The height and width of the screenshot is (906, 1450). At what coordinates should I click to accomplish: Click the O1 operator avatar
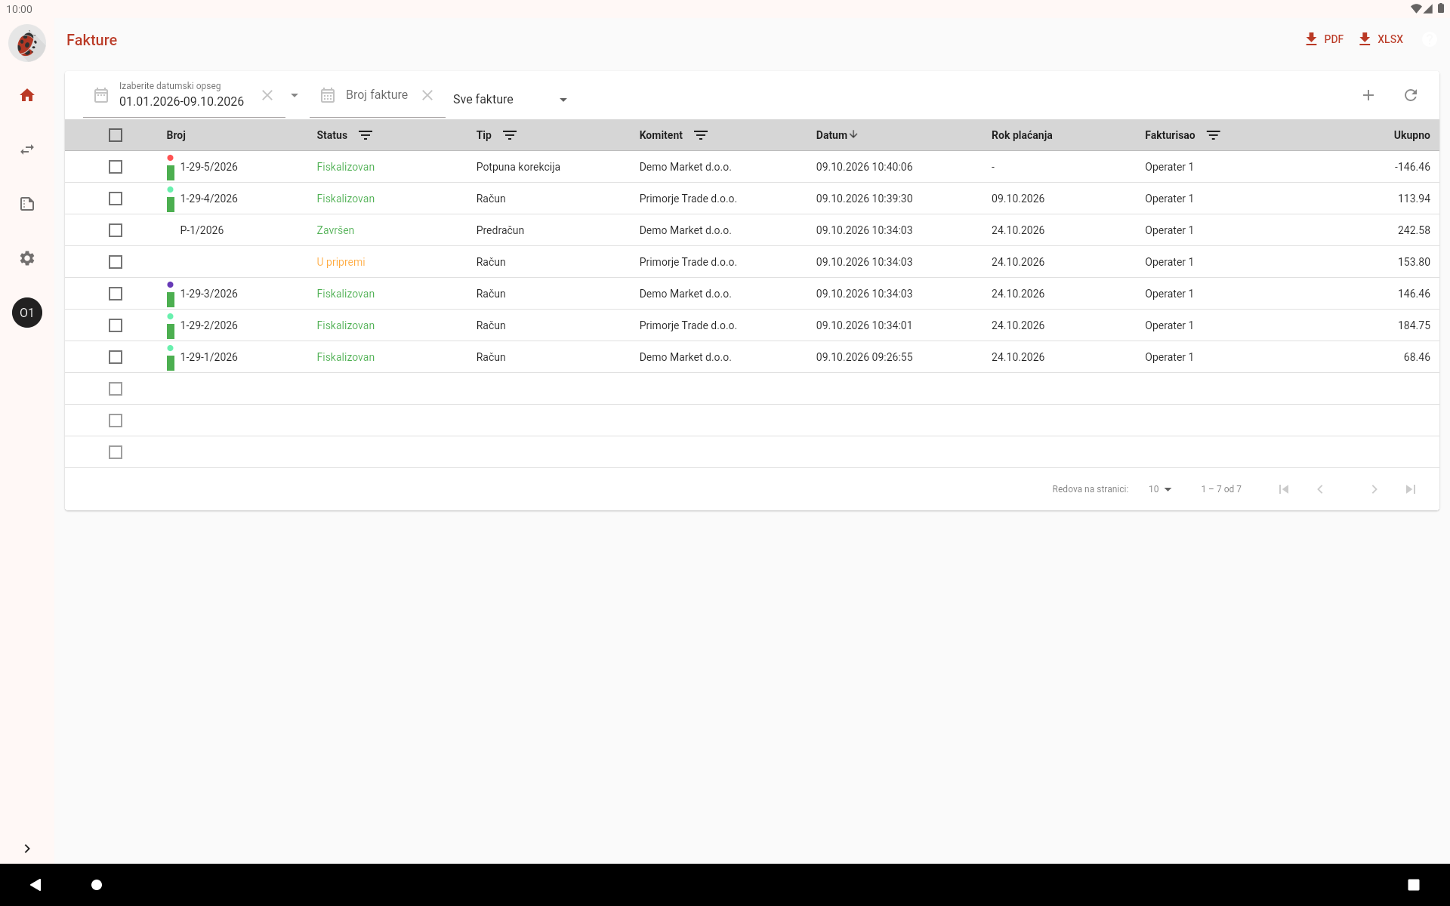(x=27, y=313)
